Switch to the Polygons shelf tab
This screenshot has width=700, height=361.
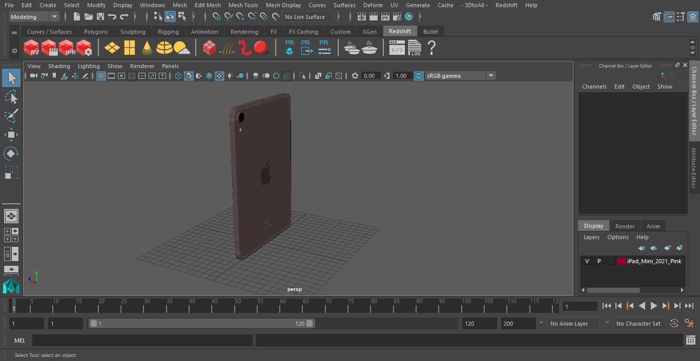96,32
